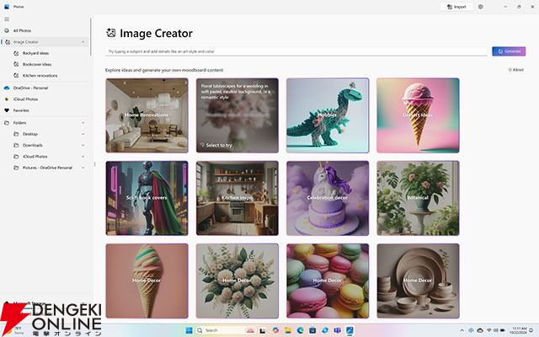
Task: Open the Favorites heart item
Action: [x=7, y=110]
